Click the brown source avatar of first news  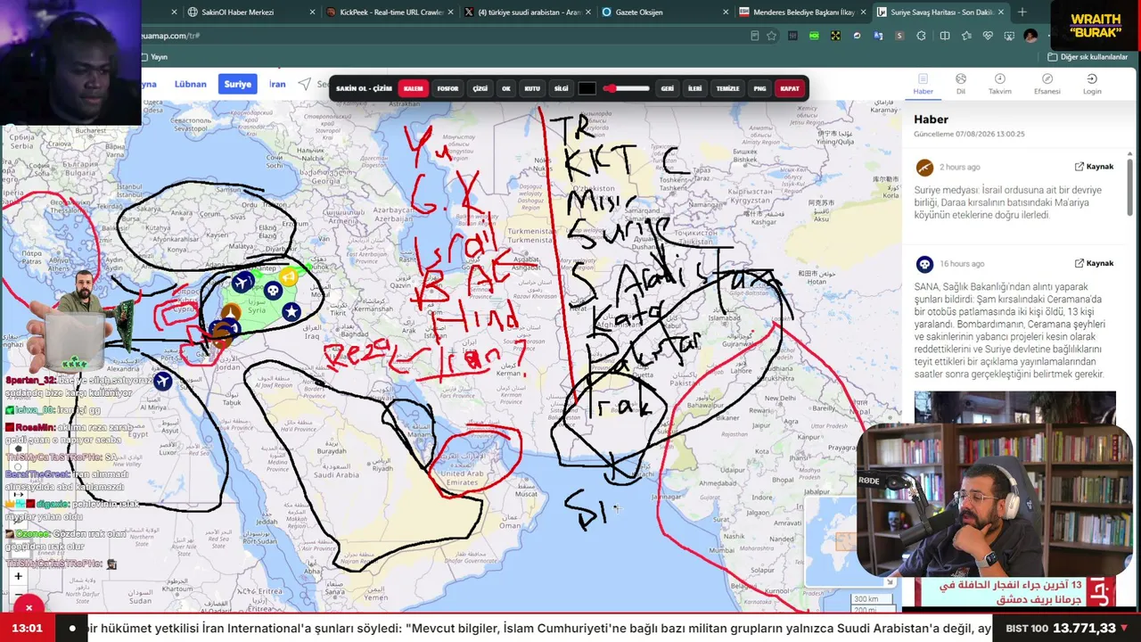coord(924,168)
